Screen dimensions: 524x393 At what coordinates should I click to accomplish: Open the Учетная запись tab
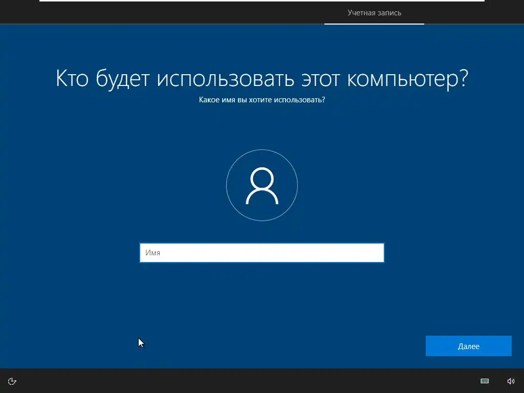(374, 13)
